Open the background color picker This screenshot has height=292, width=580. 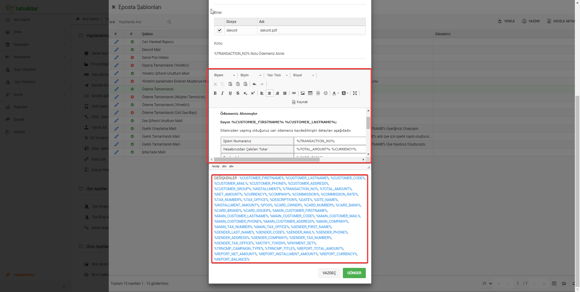(345, 93)
